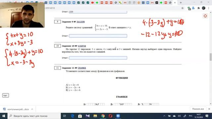Click the scrollbar down arrow
The width and height of the screenshot is (212, 119).
[211, 104]
